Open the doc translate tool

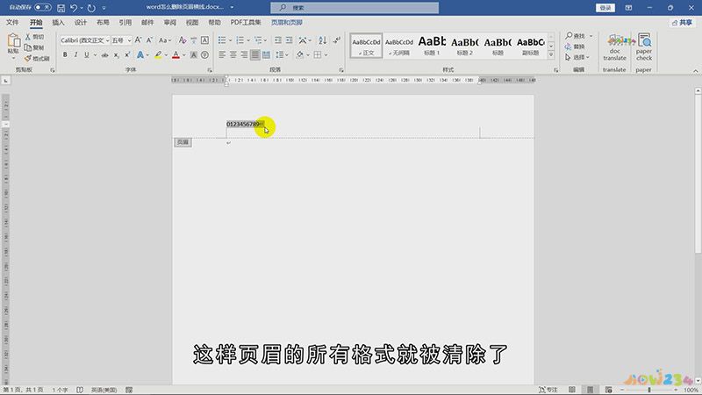point(615,47)
